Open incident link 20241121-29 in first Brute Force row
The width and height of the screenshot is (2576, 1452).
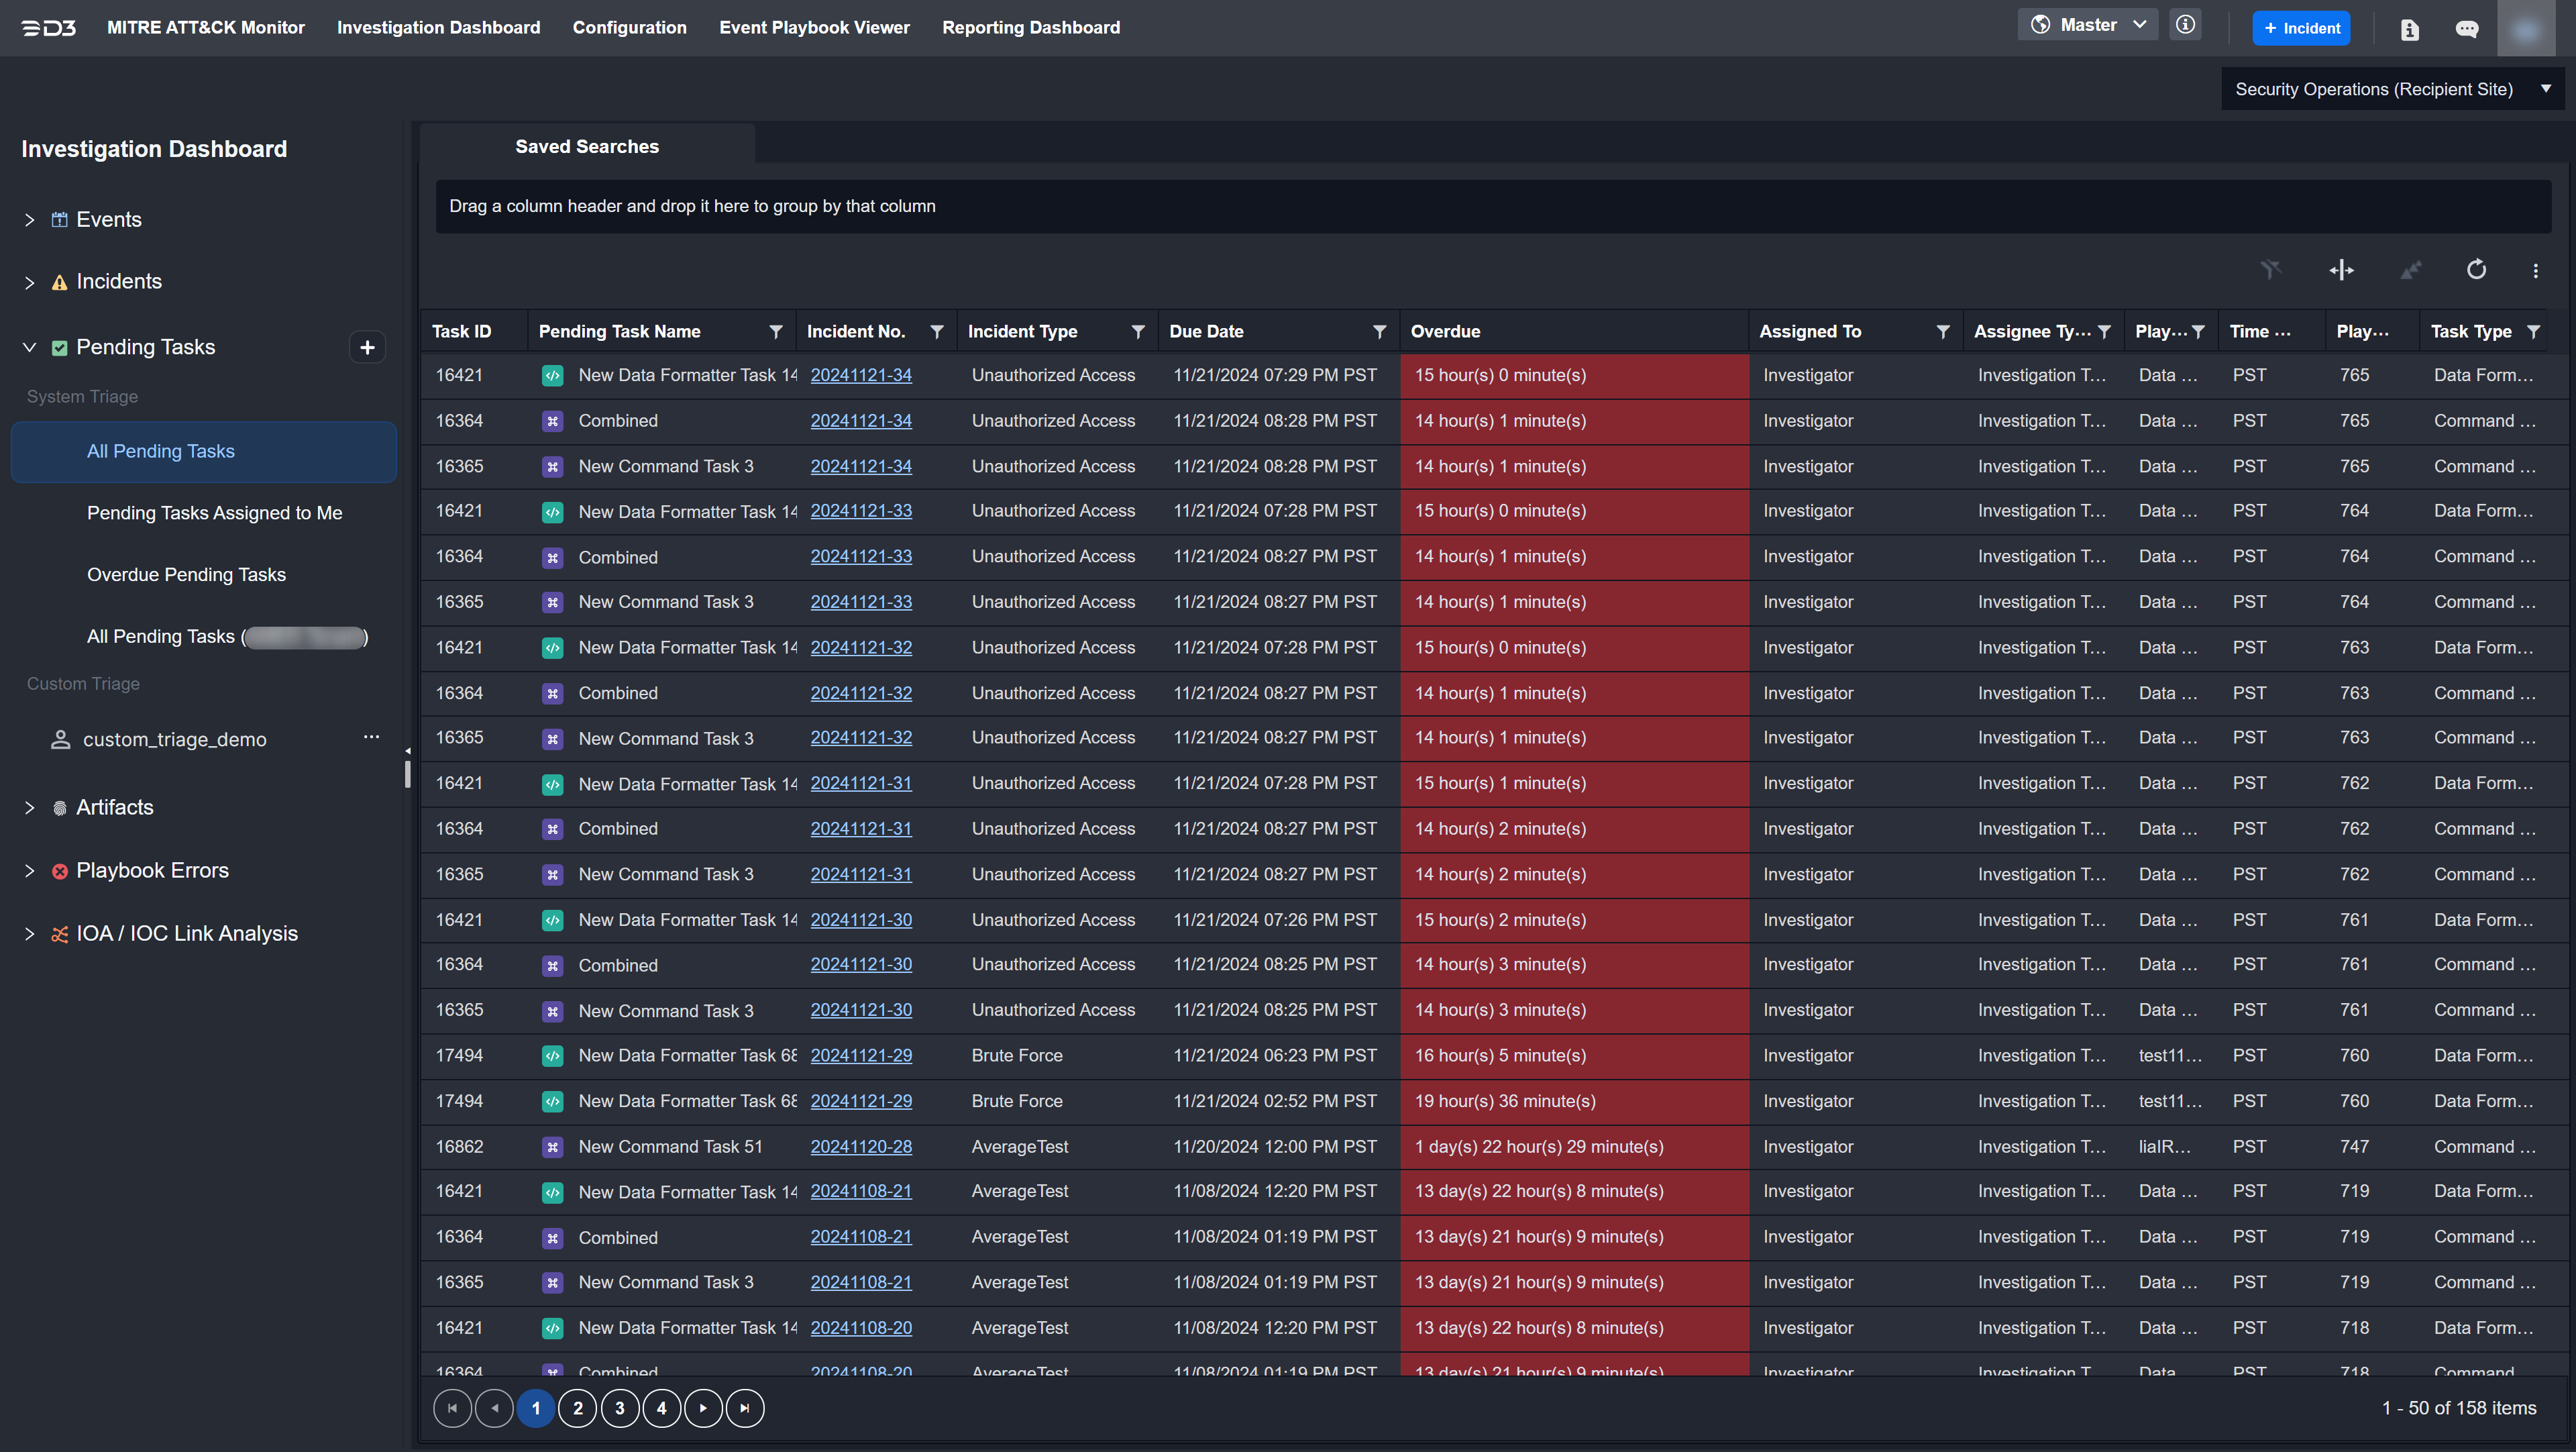pyautogui.click(x=860, y=1055)
